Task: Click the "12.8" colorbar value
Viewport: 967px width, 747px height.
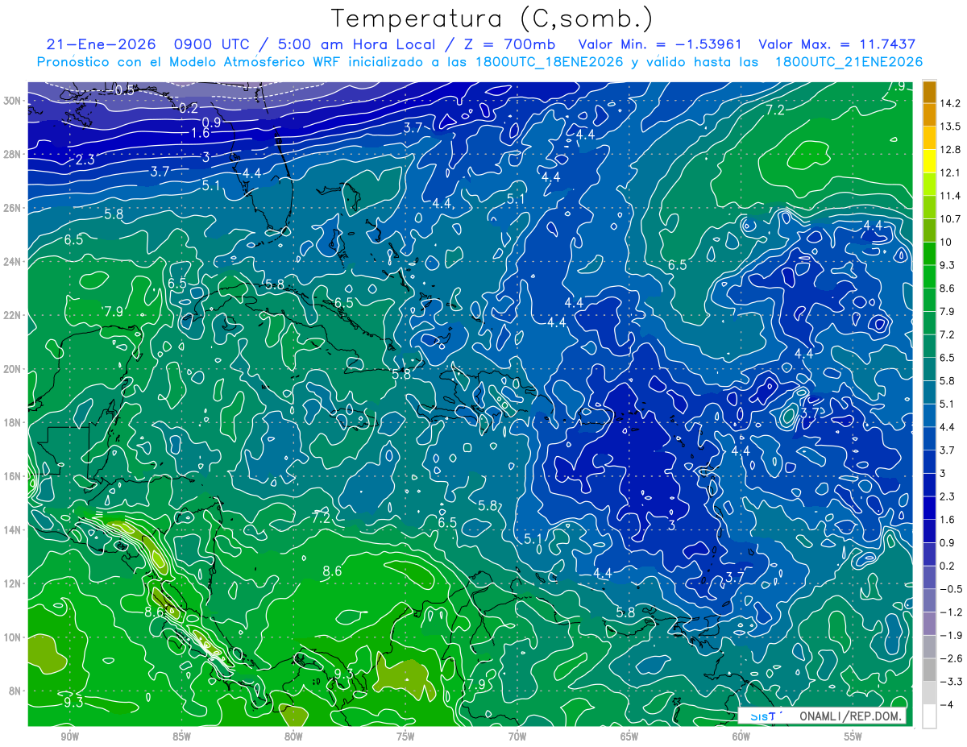Action: (950, 150)
